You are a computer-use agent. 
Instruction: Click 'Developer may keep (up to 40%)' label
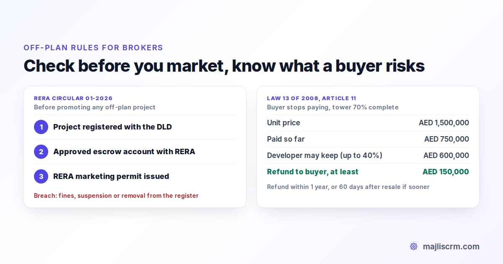point(324,155)
